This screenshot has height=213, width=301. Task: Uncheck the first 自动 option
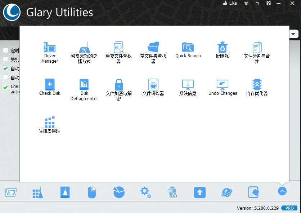[6, 68]
